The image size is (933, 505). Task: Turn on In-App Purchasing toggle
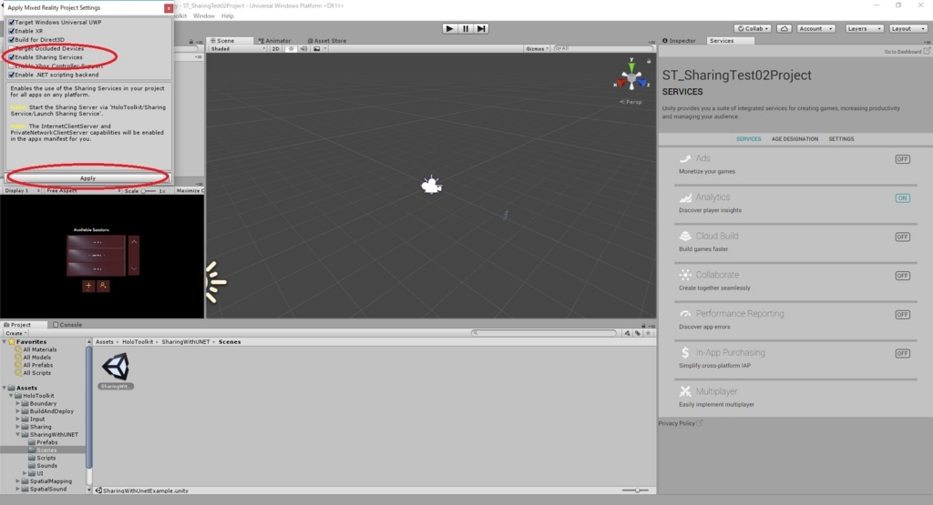[903, 353]
